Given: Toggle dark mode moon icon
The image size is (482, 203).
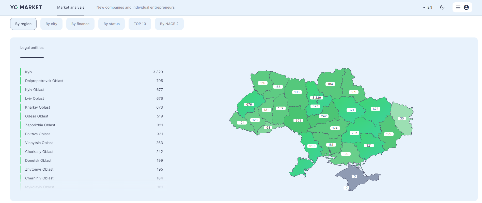Looking at the screenshot, I should [x=442, y=7].
